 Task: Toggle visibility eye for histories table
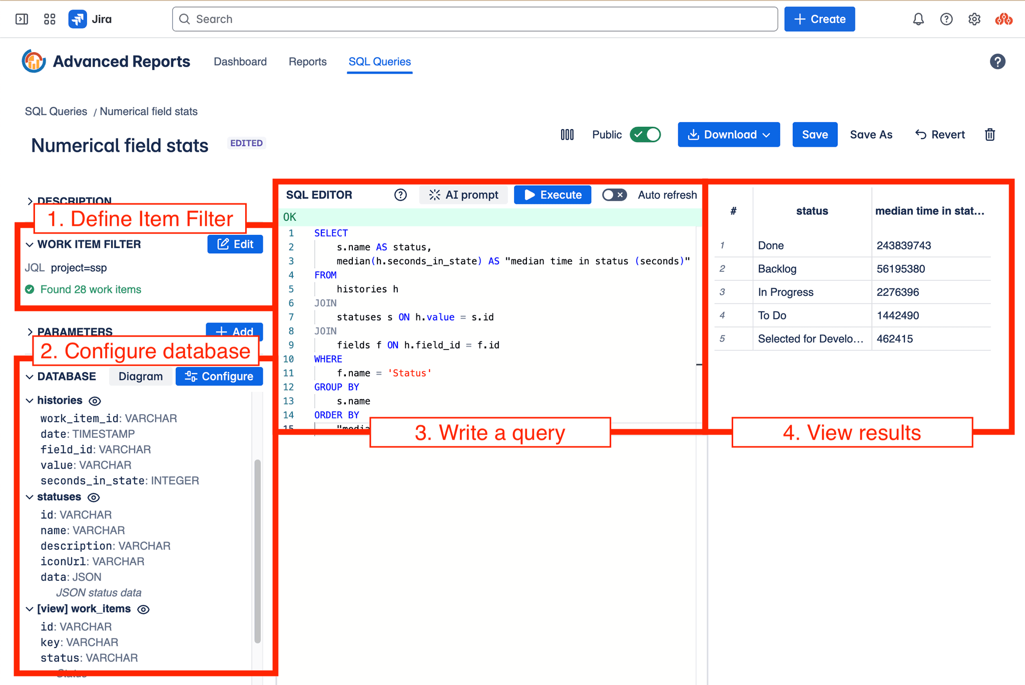95,401
